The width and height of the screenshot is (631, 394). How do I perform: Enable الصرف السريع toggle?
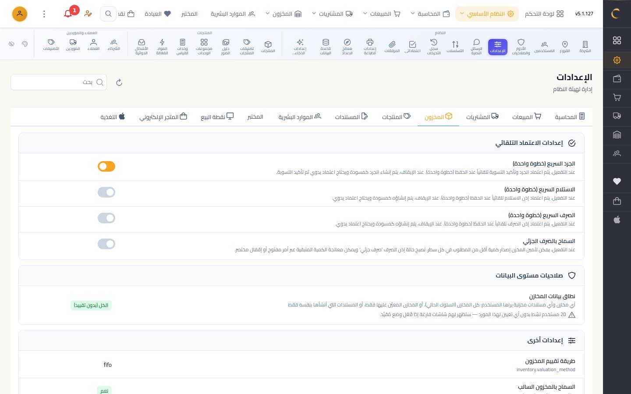[106, 218]
